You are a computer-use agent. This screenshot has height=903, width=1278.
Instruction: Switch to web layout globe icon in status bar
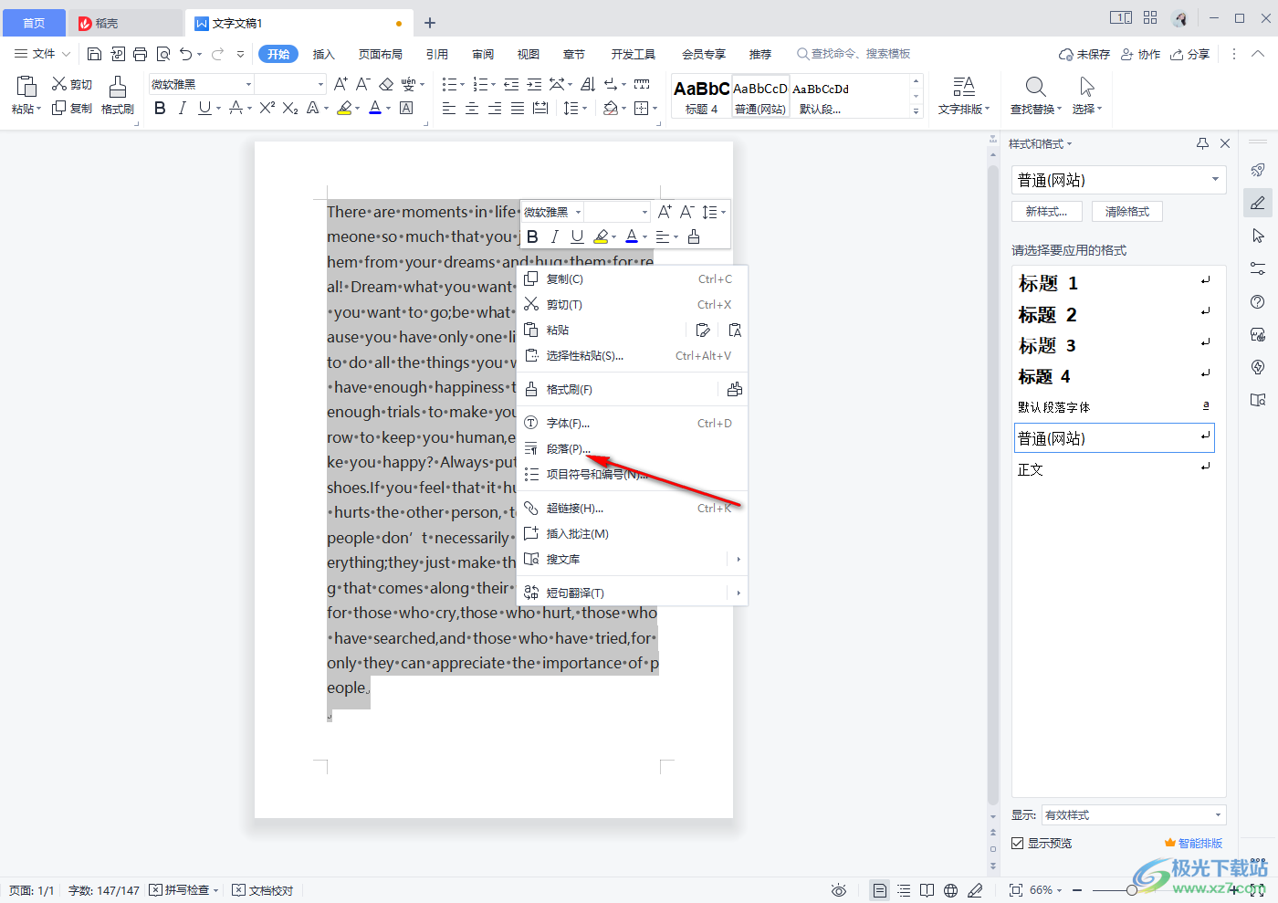(950, 890)
